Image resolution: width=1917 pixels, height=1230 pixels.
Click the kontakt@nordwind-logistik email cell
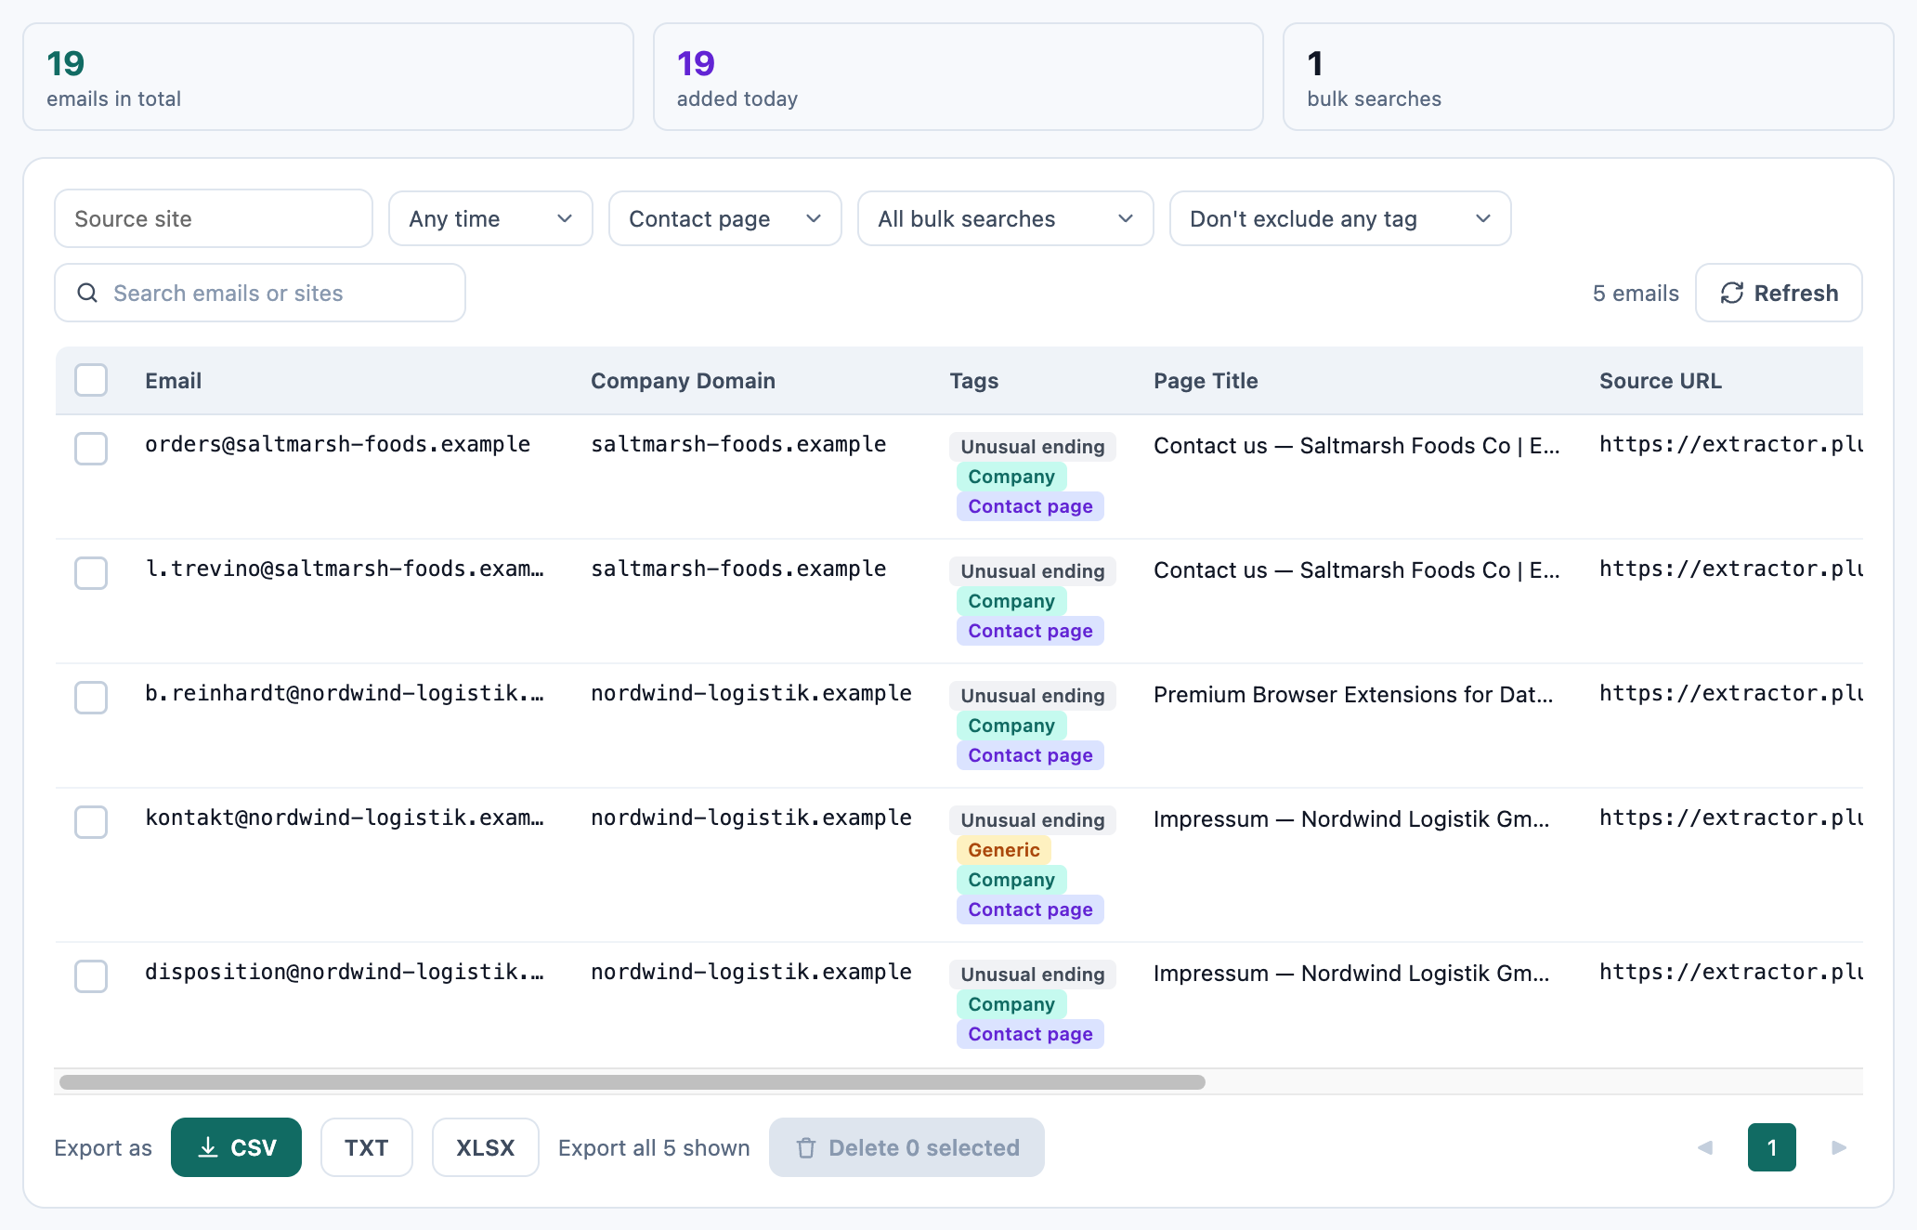(x=345, y=818)
